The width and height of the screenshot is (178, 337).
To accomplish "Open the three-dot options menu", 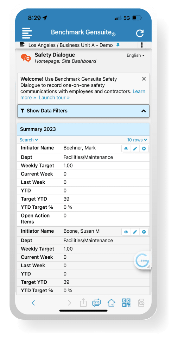I will click(141, 45).
